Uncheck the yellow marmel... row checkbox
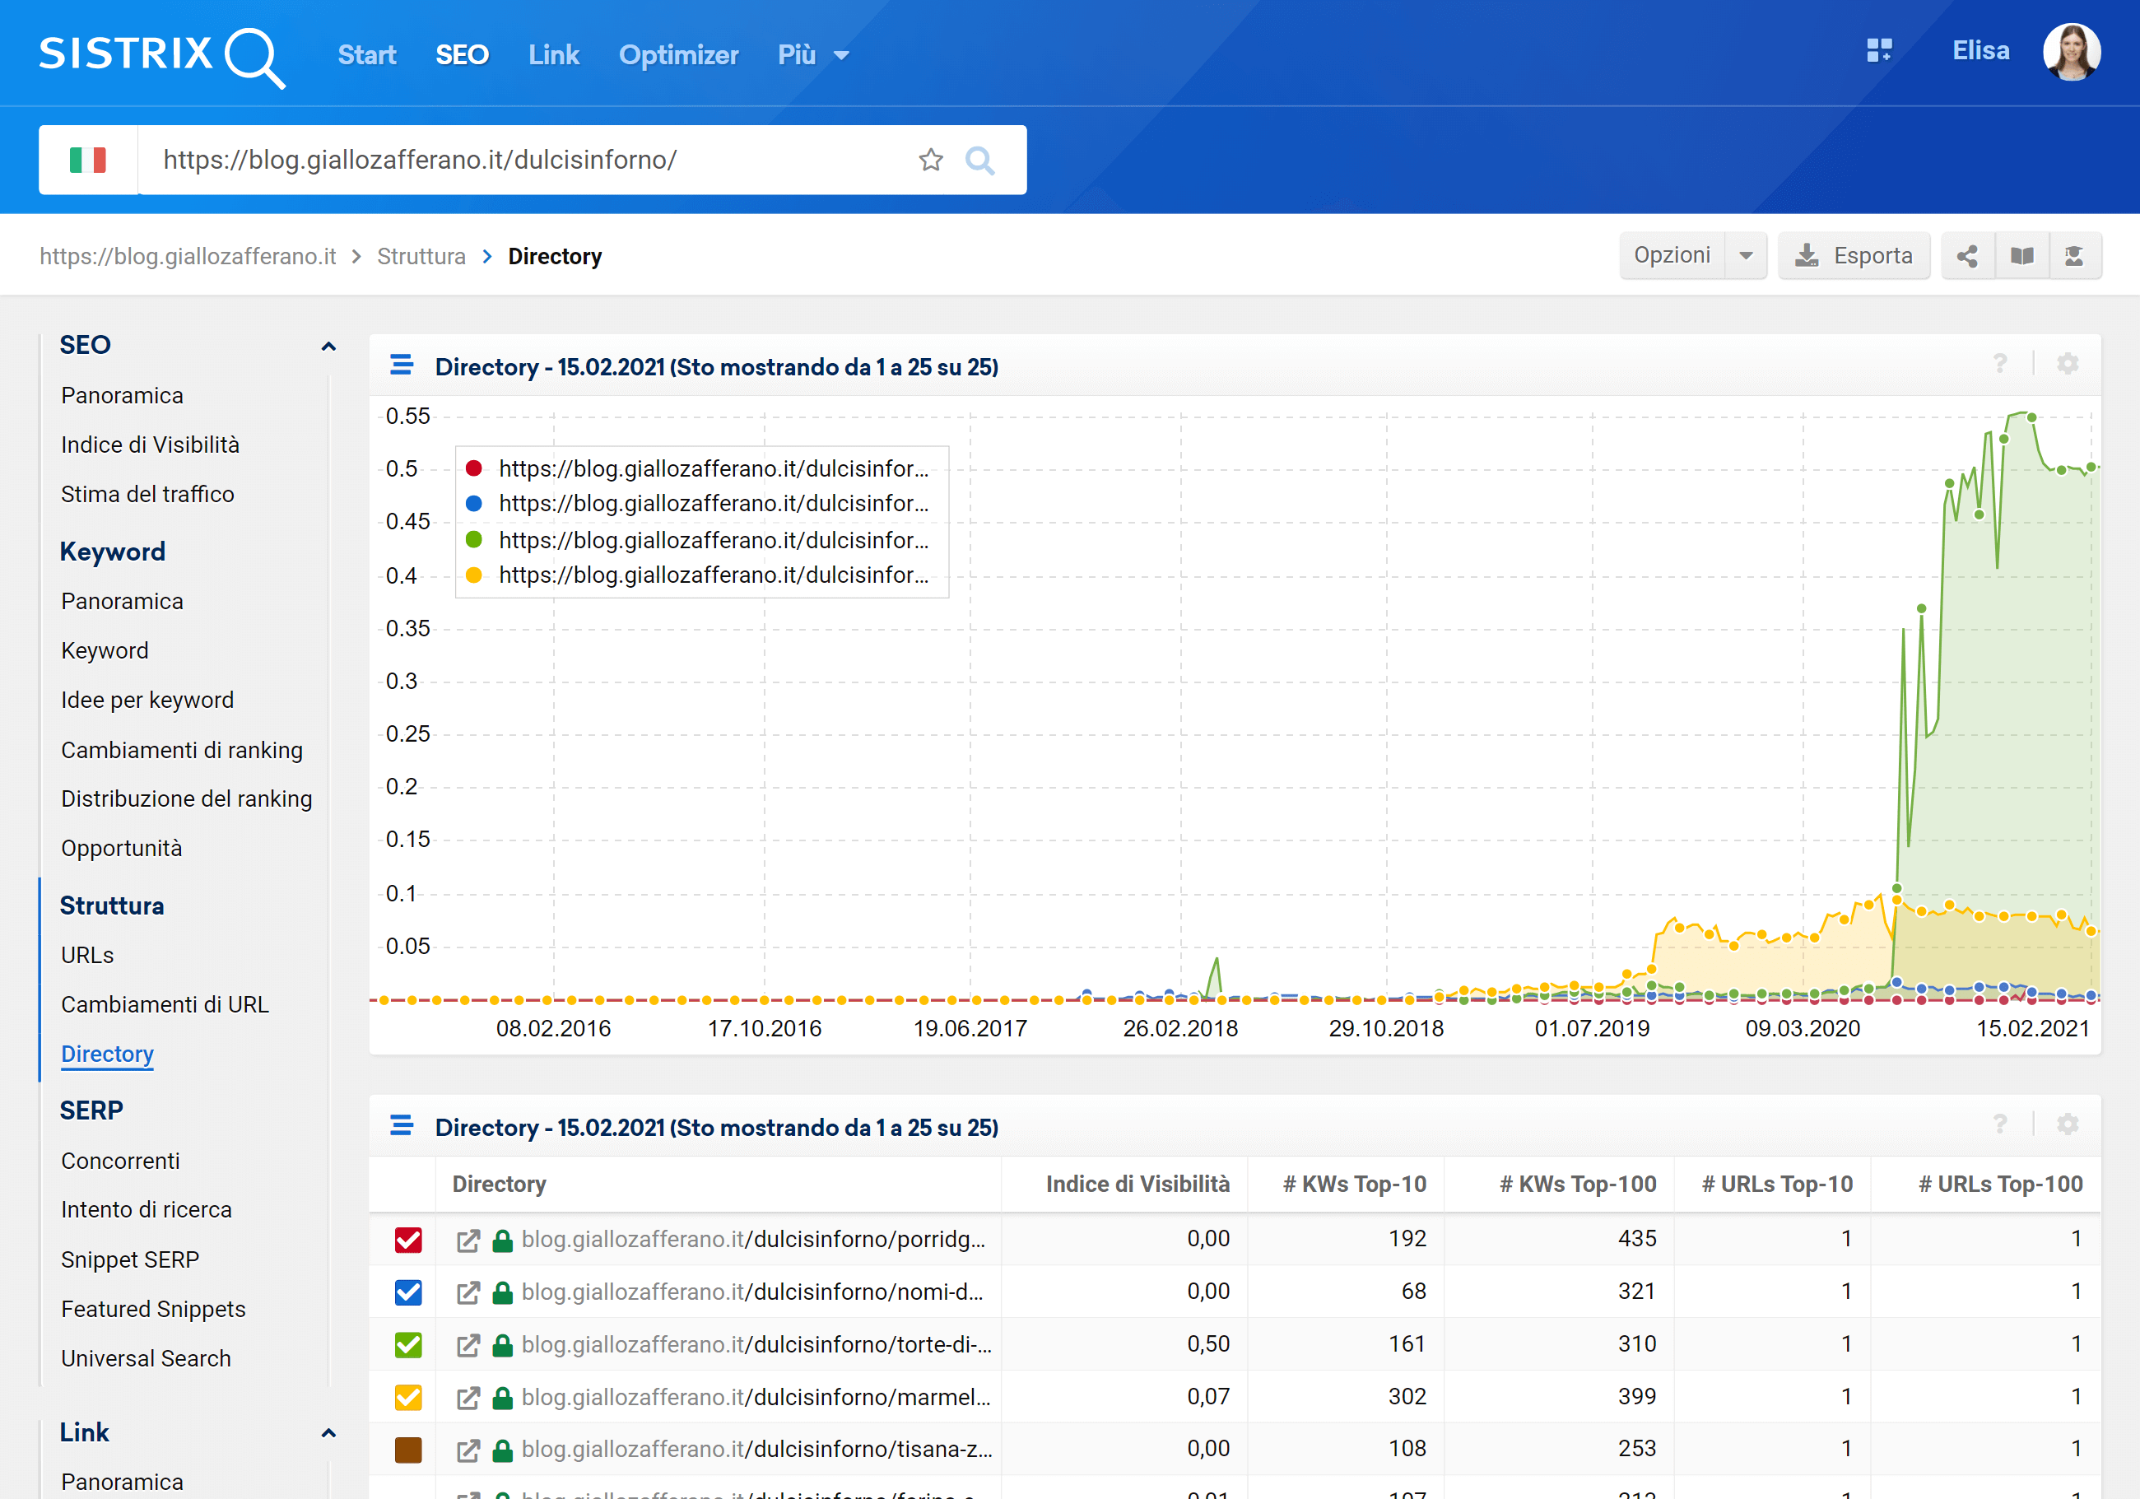 (408, 1398)
